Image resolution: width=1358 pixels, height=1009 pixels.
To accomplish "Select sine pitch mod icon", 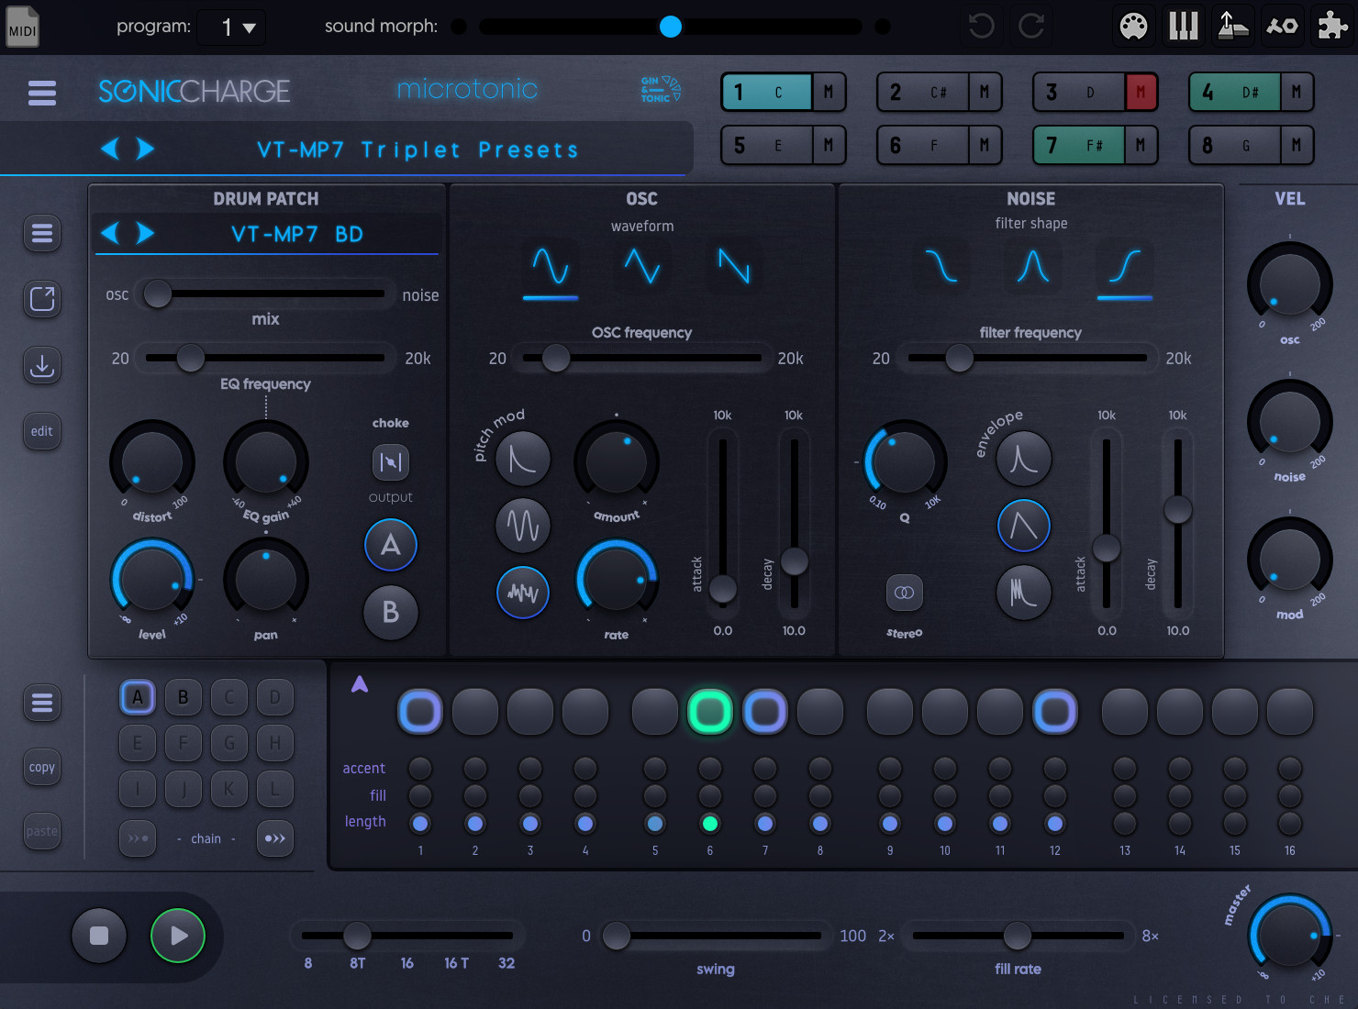I will coord(523,526).
